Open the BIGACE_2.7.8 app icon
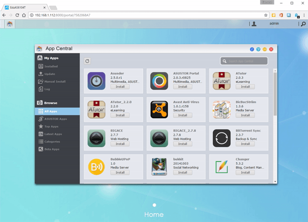The width and height of the screenshot is (308, 222). coord(159,138)
